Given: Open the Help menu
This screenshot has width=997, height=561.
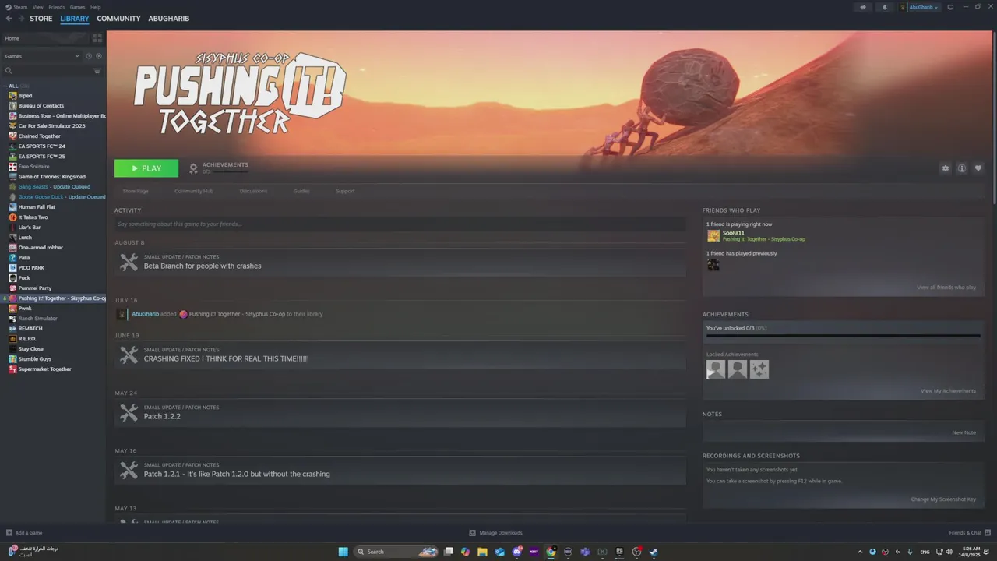Looking at the screenshot, I should [95, 7].
